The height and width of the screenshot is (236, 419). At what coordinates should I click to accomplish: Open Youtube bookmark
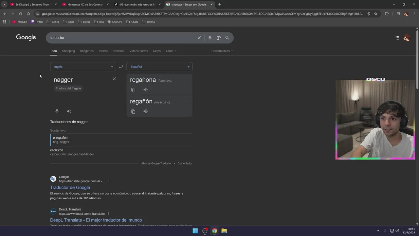[20, 22]
